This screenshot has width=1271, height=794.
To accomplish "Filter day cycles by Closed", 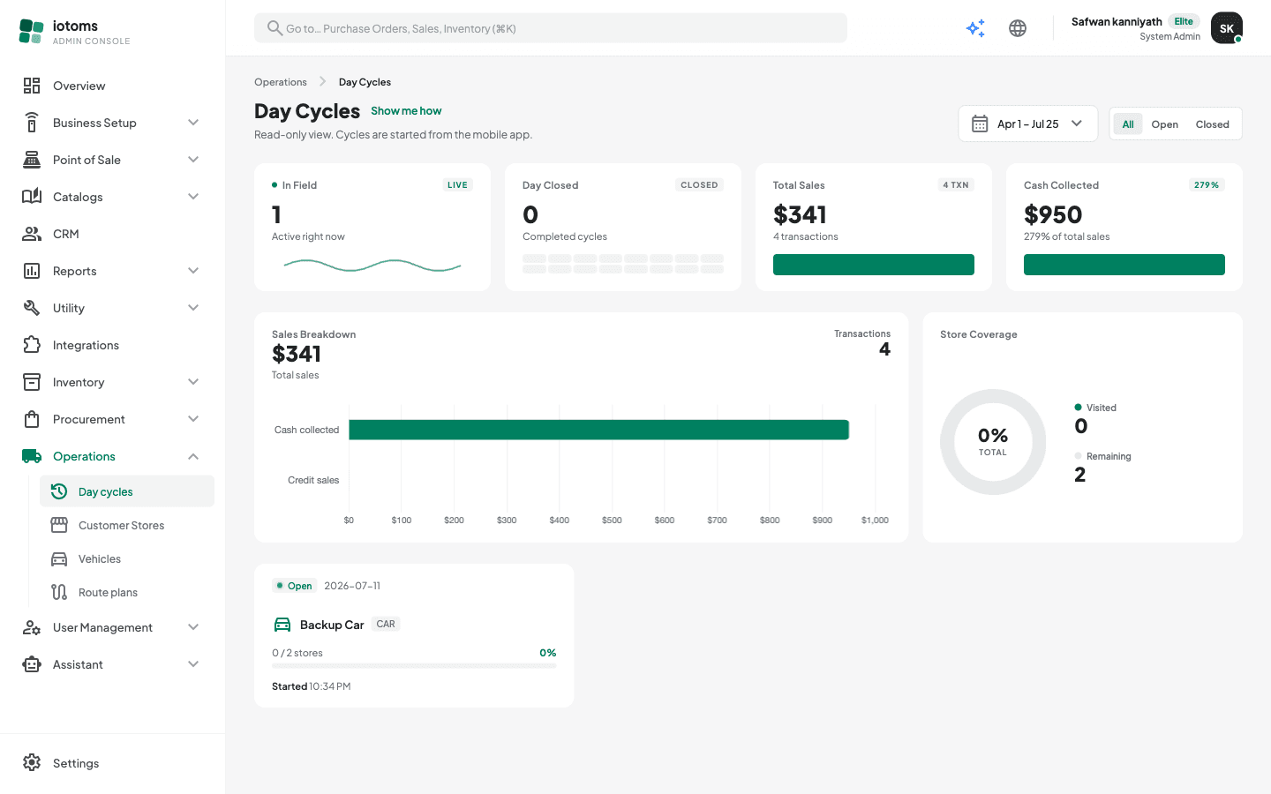I will point(1213,124).
